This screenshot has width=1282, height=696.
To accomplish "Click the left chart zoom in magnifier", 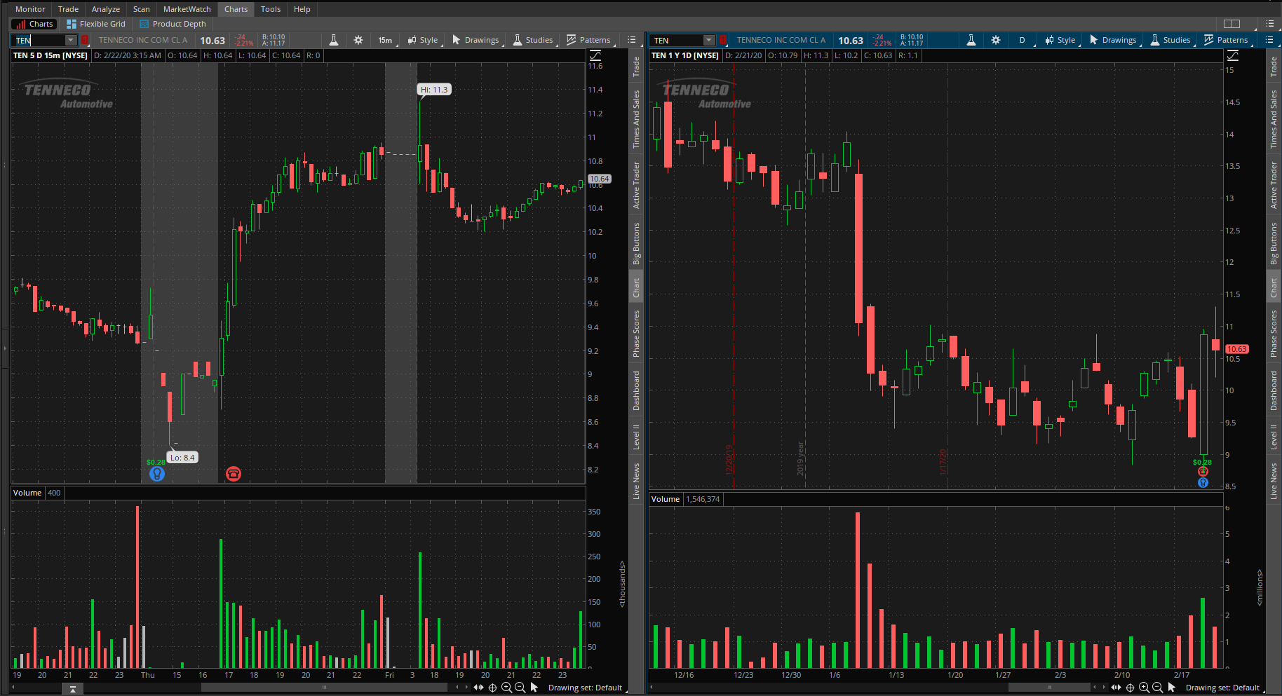I will click(506, 688).
